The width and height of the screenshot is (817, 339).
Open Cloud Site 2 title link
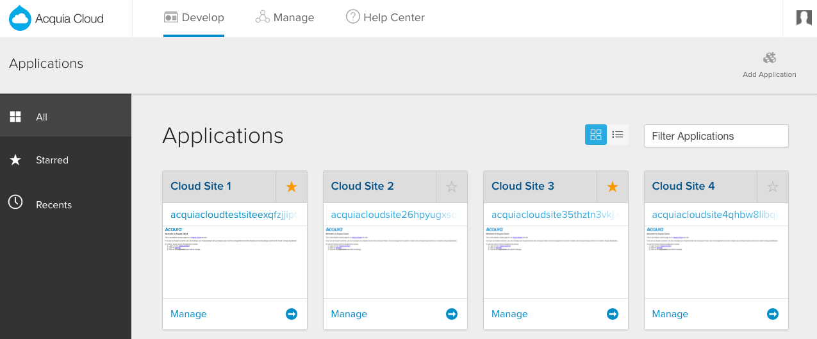(362, 186)
